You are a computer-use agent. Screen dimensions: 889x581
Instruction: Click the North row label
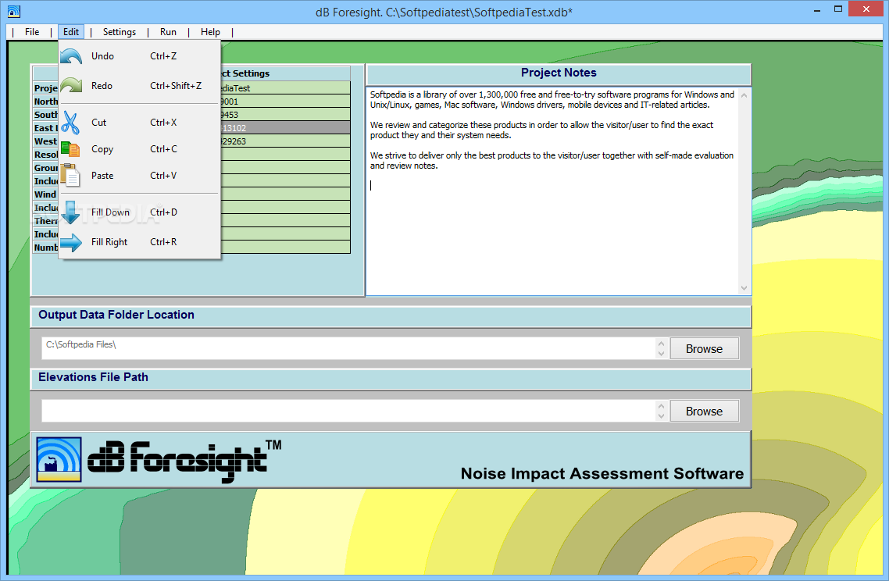click(45, 102)
